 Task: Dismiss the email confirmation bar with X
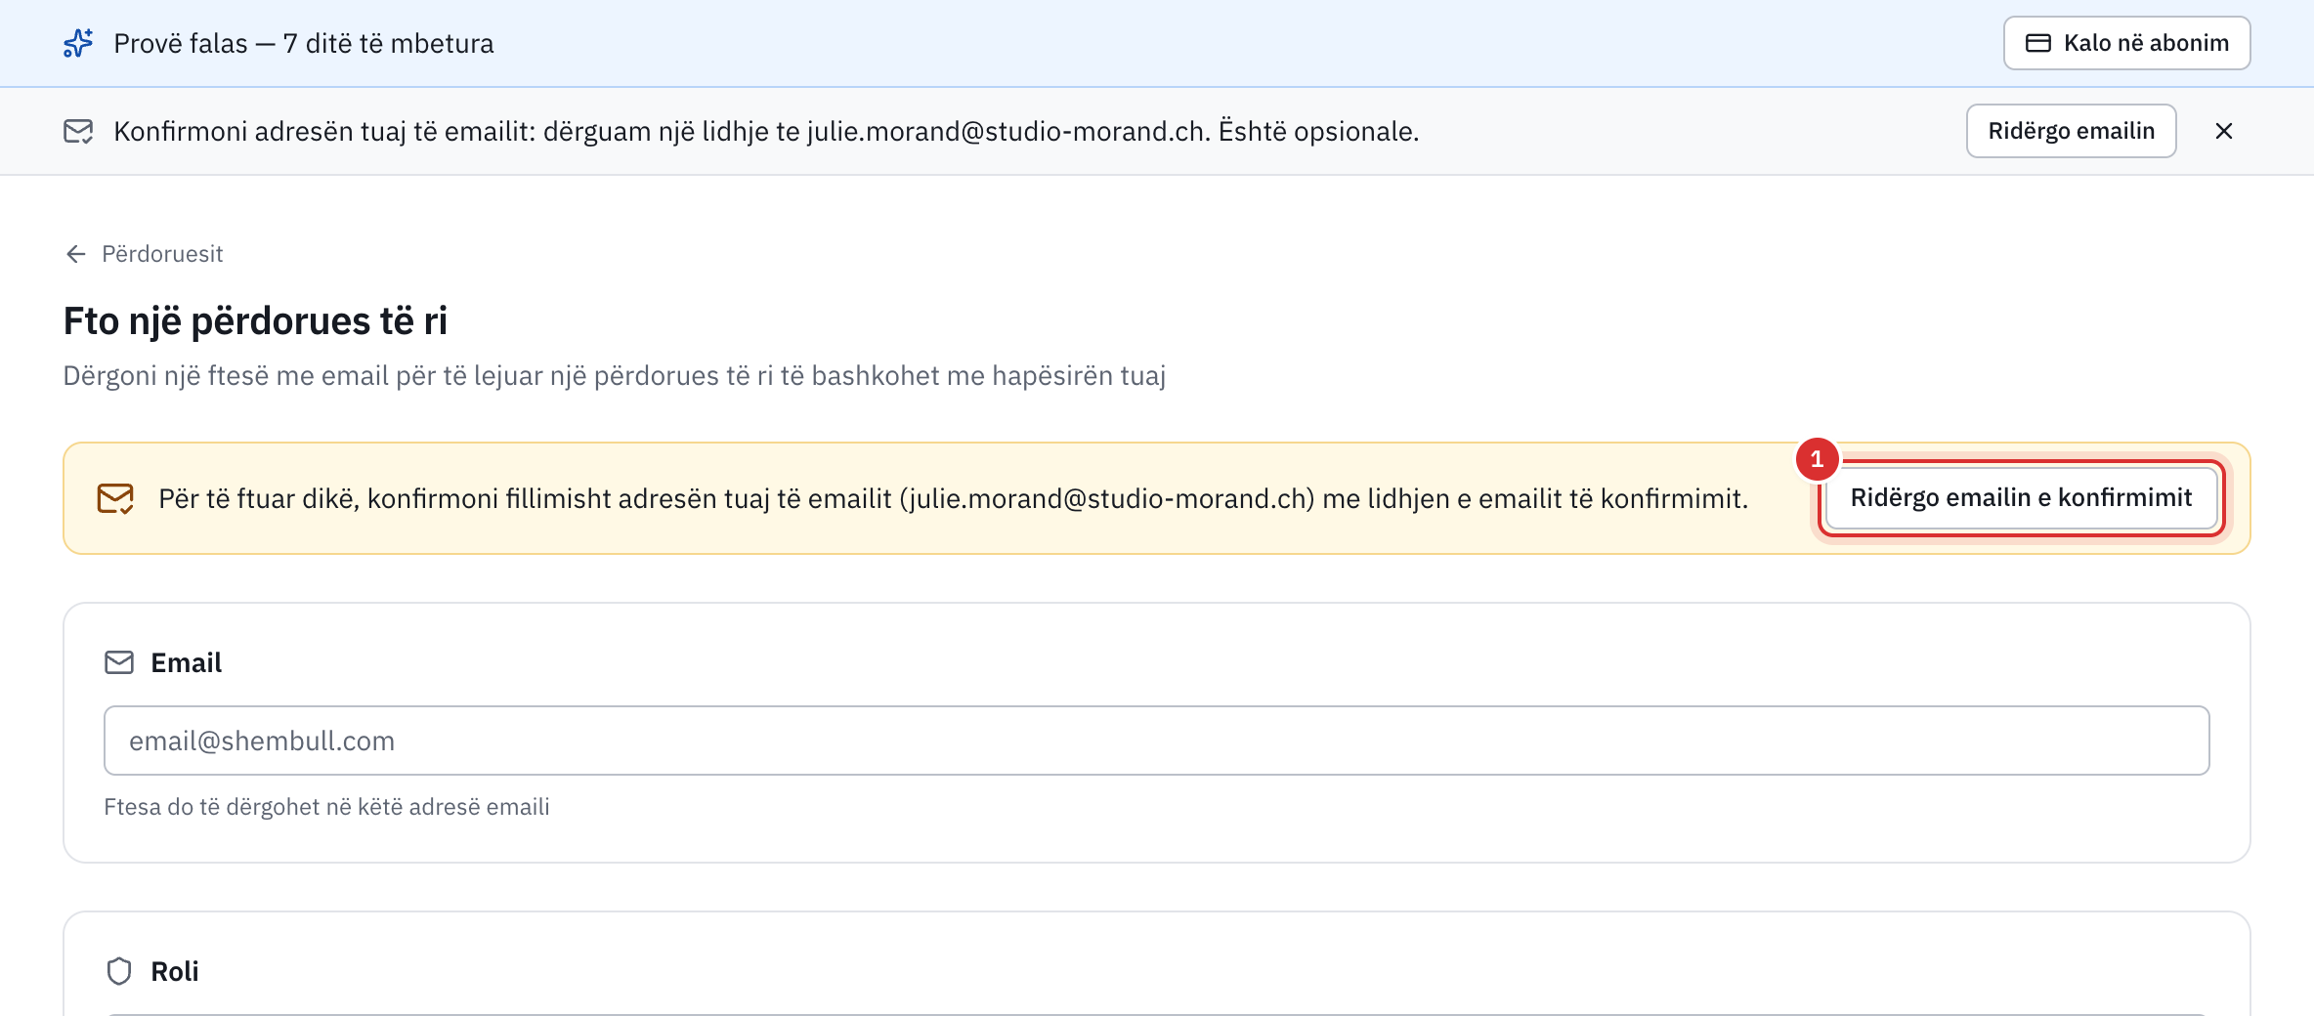click(x=2224, y=131)
